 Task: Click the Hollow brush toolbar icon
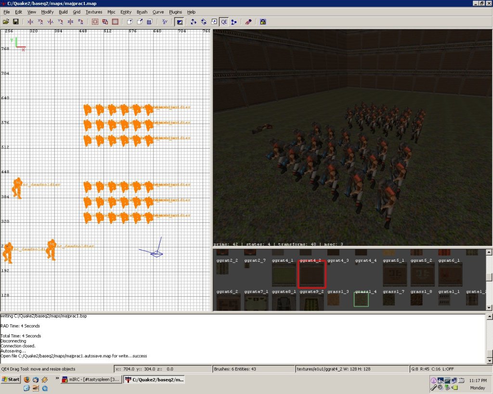click(115, 22)
